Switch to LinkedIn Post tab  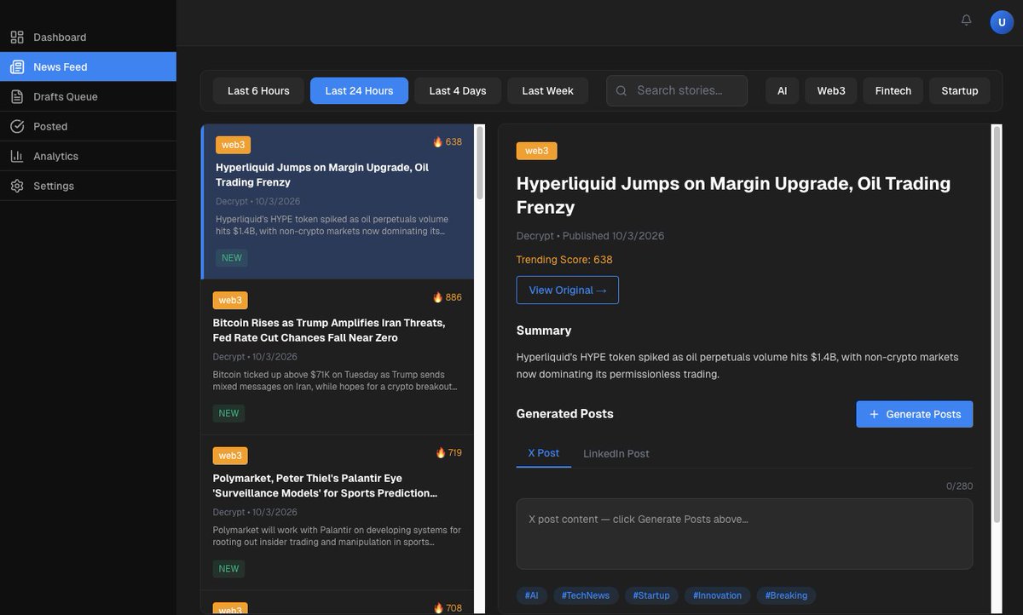pos(616,454)
